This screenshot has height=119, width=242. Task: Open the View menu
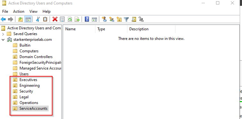pyautogui.click(x=33, y=11)
